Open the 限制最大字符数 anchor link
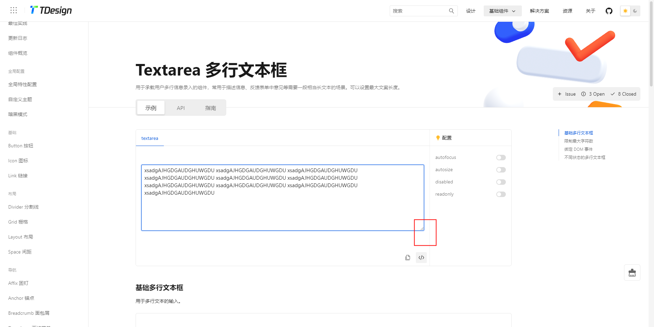 pyautogui.click(x=578, y=141)
